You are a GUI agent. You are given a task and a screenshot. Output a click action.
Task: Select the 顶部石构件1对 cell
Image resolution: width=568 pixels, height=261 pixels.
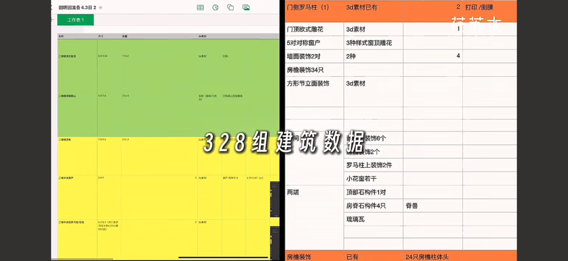point(373,192)
